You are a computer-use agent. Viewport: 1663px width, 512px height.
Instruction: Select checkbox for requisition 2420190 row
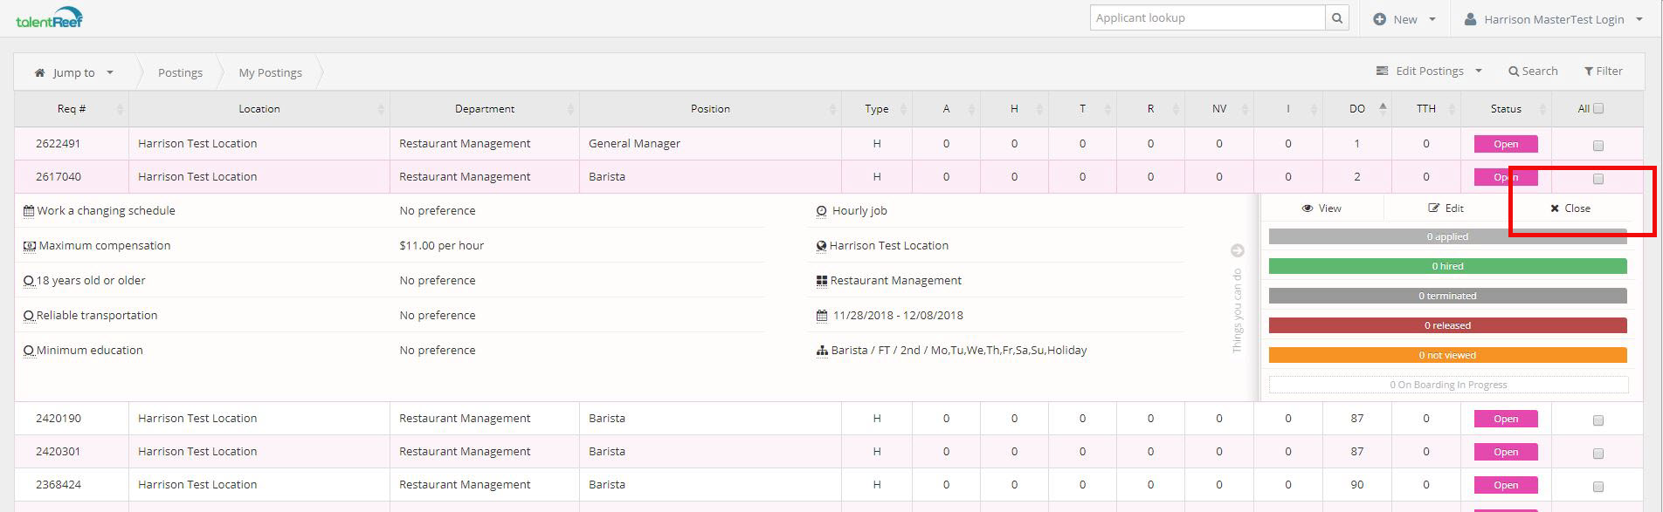click(x=1598, y=420)
